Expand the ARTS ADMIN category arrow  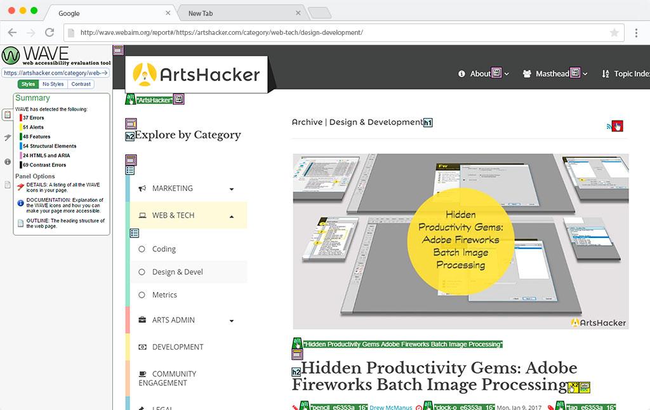click(232, 321)
